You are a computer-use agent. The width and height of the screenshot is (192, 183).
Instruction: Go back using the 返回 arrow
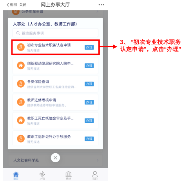click(12, 5)
